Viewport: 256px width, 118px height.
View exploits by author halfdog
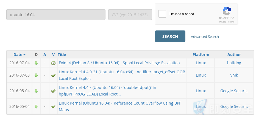point(234,63)
